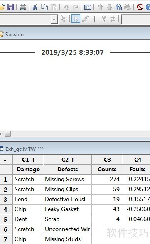Click the Dent cell in Damage
The width and height of the screenshot is (150, 244).
point(28,219)
